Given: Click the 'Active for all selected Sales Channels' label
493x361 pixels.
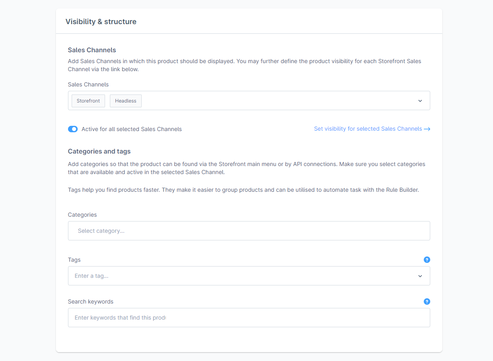Looking at the screenshot, I should (132, 129).
